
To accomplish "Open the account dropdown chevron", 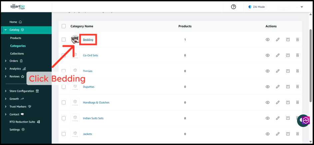I will coord(302,7).
